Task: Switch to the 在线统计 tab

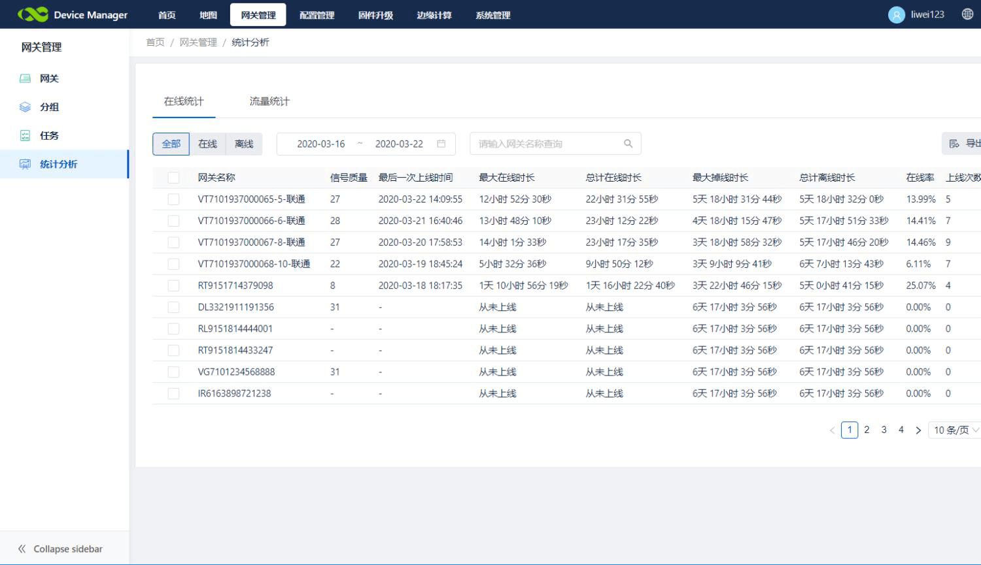Action: [184, 101]
